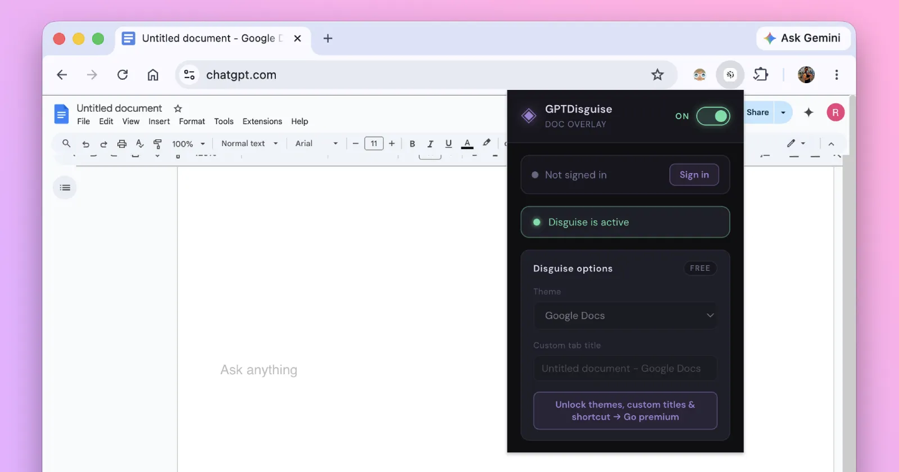Run spelling and grammar check
Screen dimensions: 899x472
pos(140,144)
